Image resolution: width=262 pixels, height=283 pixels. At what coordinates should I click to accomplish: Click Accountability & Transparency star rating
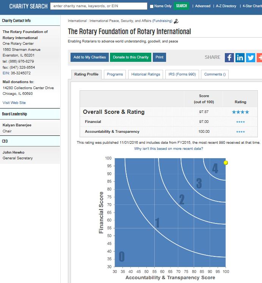tap(240, 132)
